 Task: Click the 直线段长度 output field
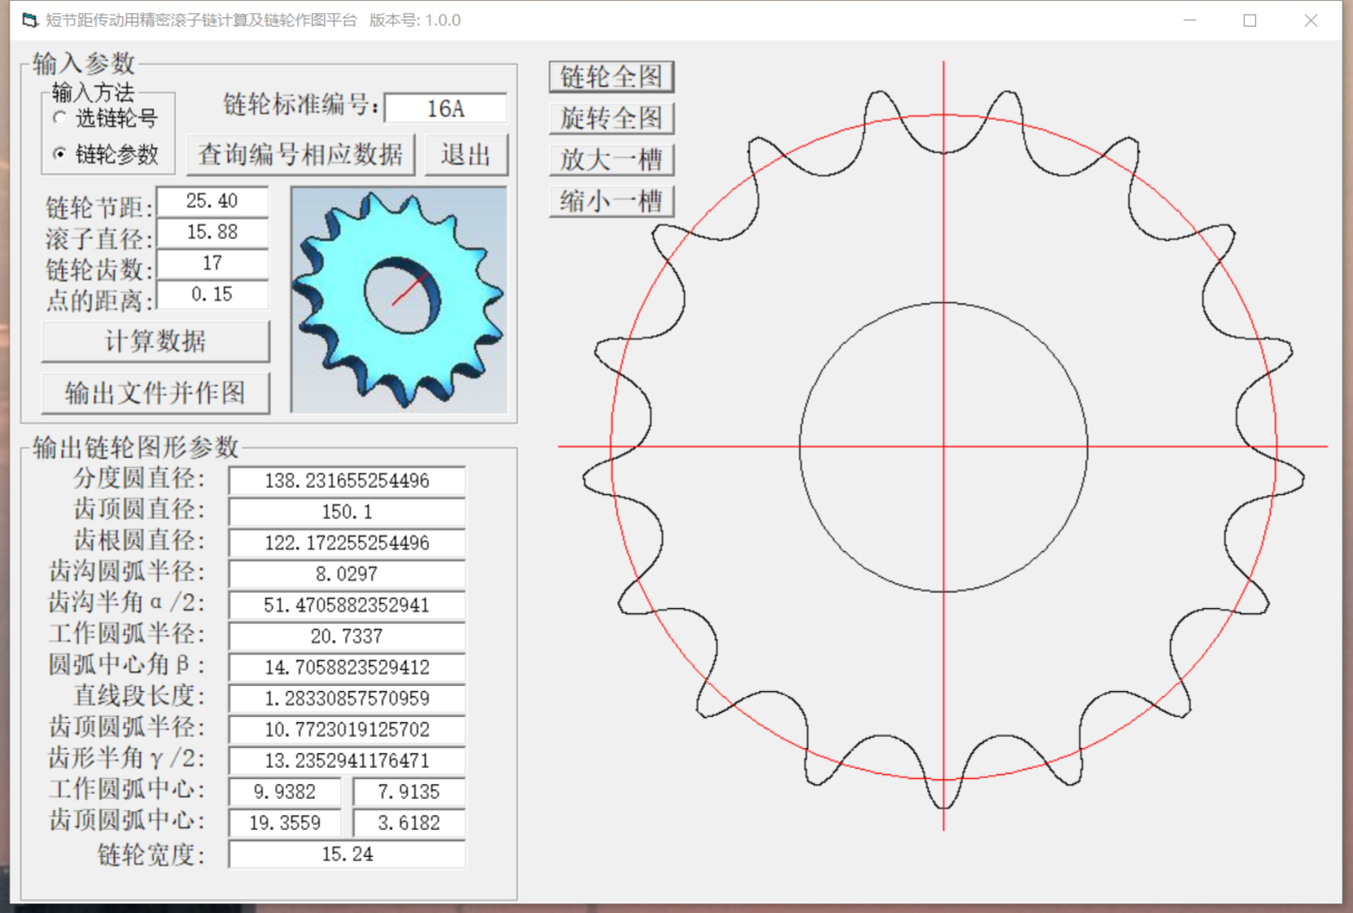click(346, 698)
